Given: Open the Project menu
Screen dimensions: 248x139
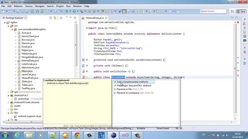Looking at the screenshot, I should [60, 6].
